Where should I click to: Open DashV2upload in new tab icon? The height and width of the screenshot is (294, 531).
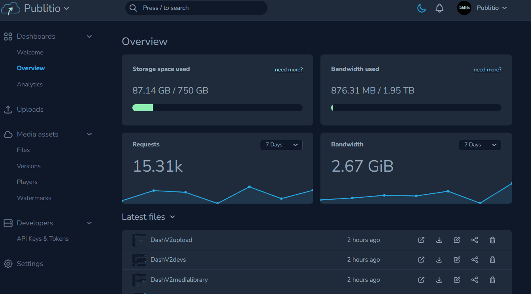tap(422, 240)
